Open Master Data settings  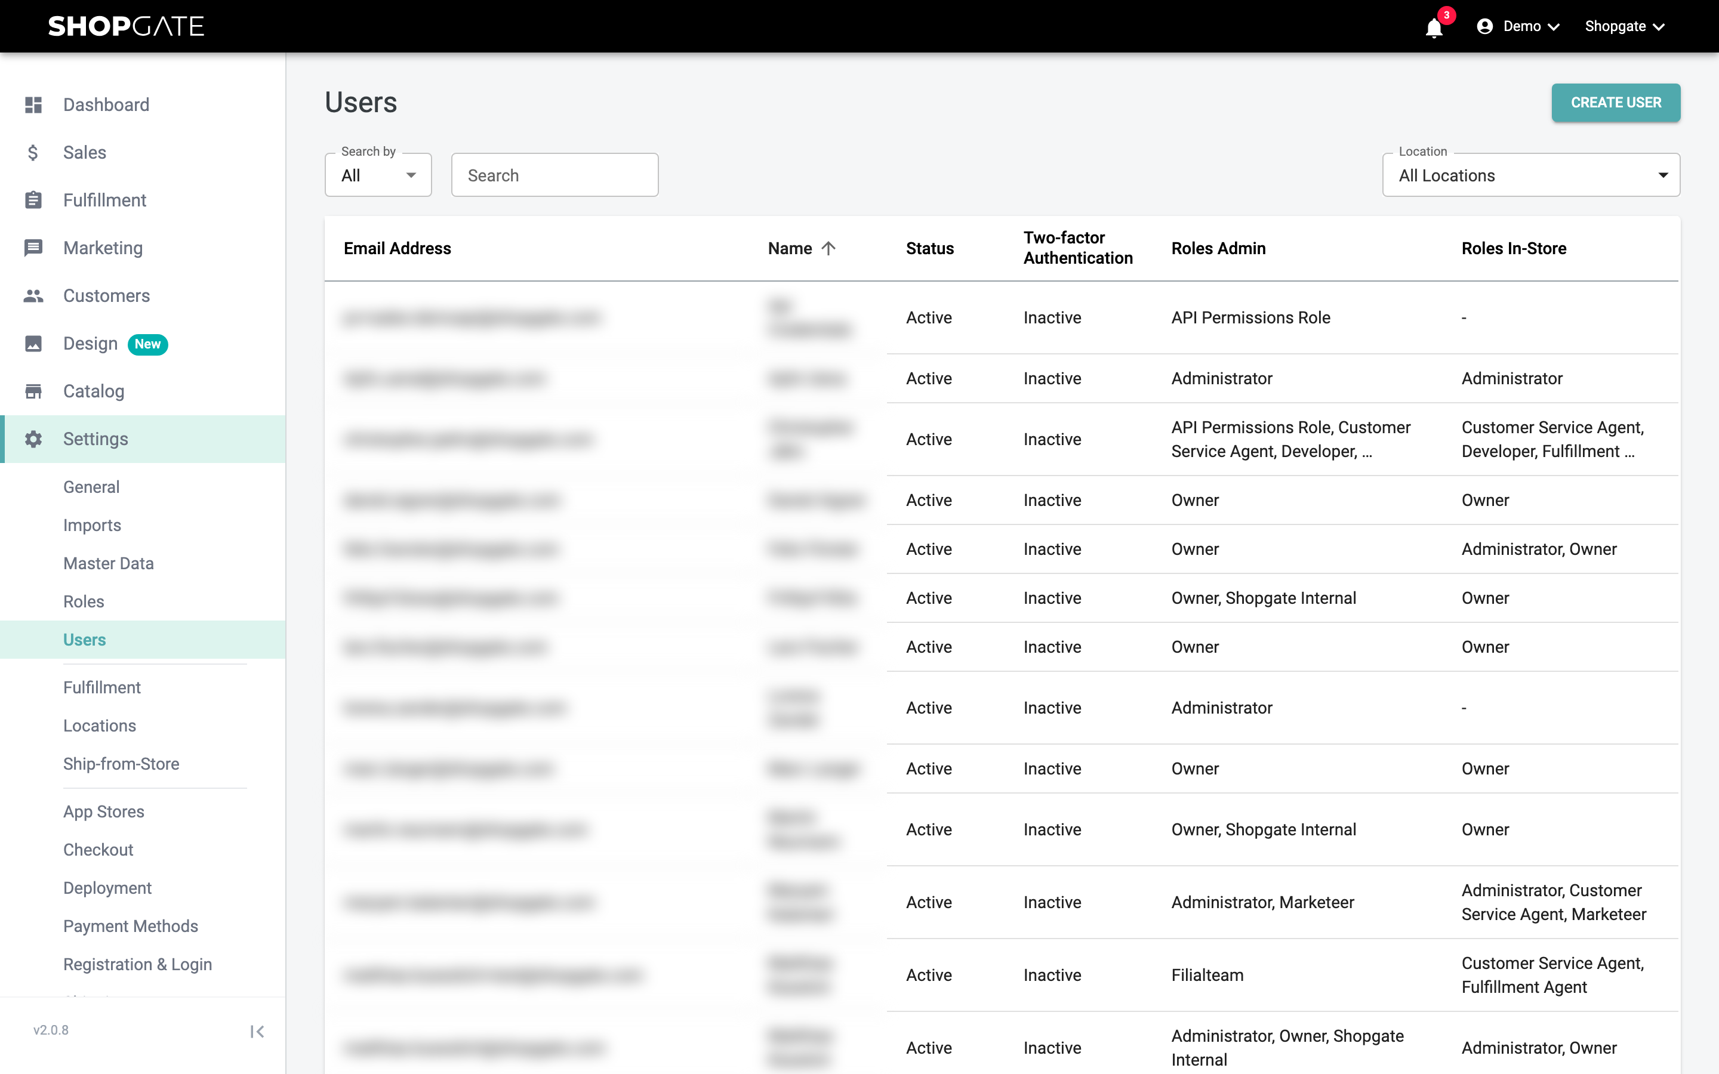click(108, 563)
